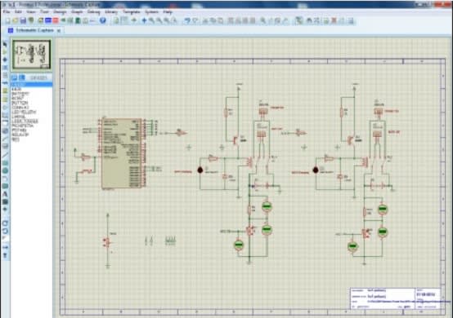Click the title block at sheet bottom-right
Viewport: 453px width, 318px height.
[396, 298]
